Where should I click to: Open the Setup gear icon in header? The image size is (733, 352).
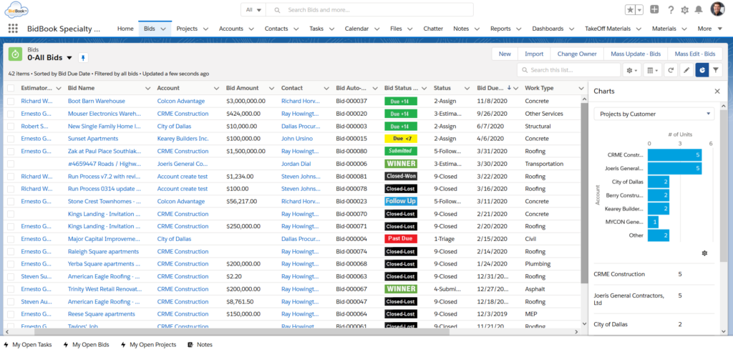coord(685,10)
